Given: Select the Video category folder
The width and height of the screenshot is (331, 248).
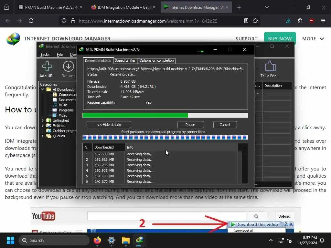Looking at the screenshot, I should [x=60, y=115].
